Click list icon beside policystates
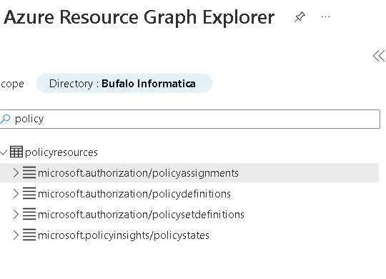 tap(29, 235)
